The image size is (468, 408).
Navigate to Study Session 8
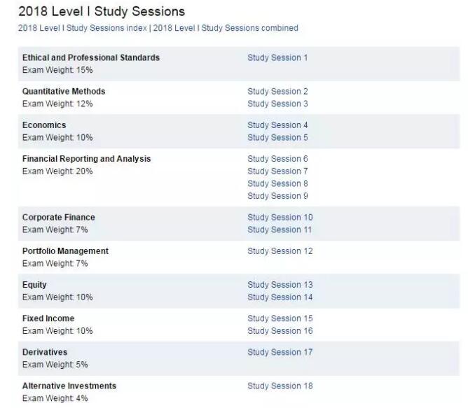(277, 183)
